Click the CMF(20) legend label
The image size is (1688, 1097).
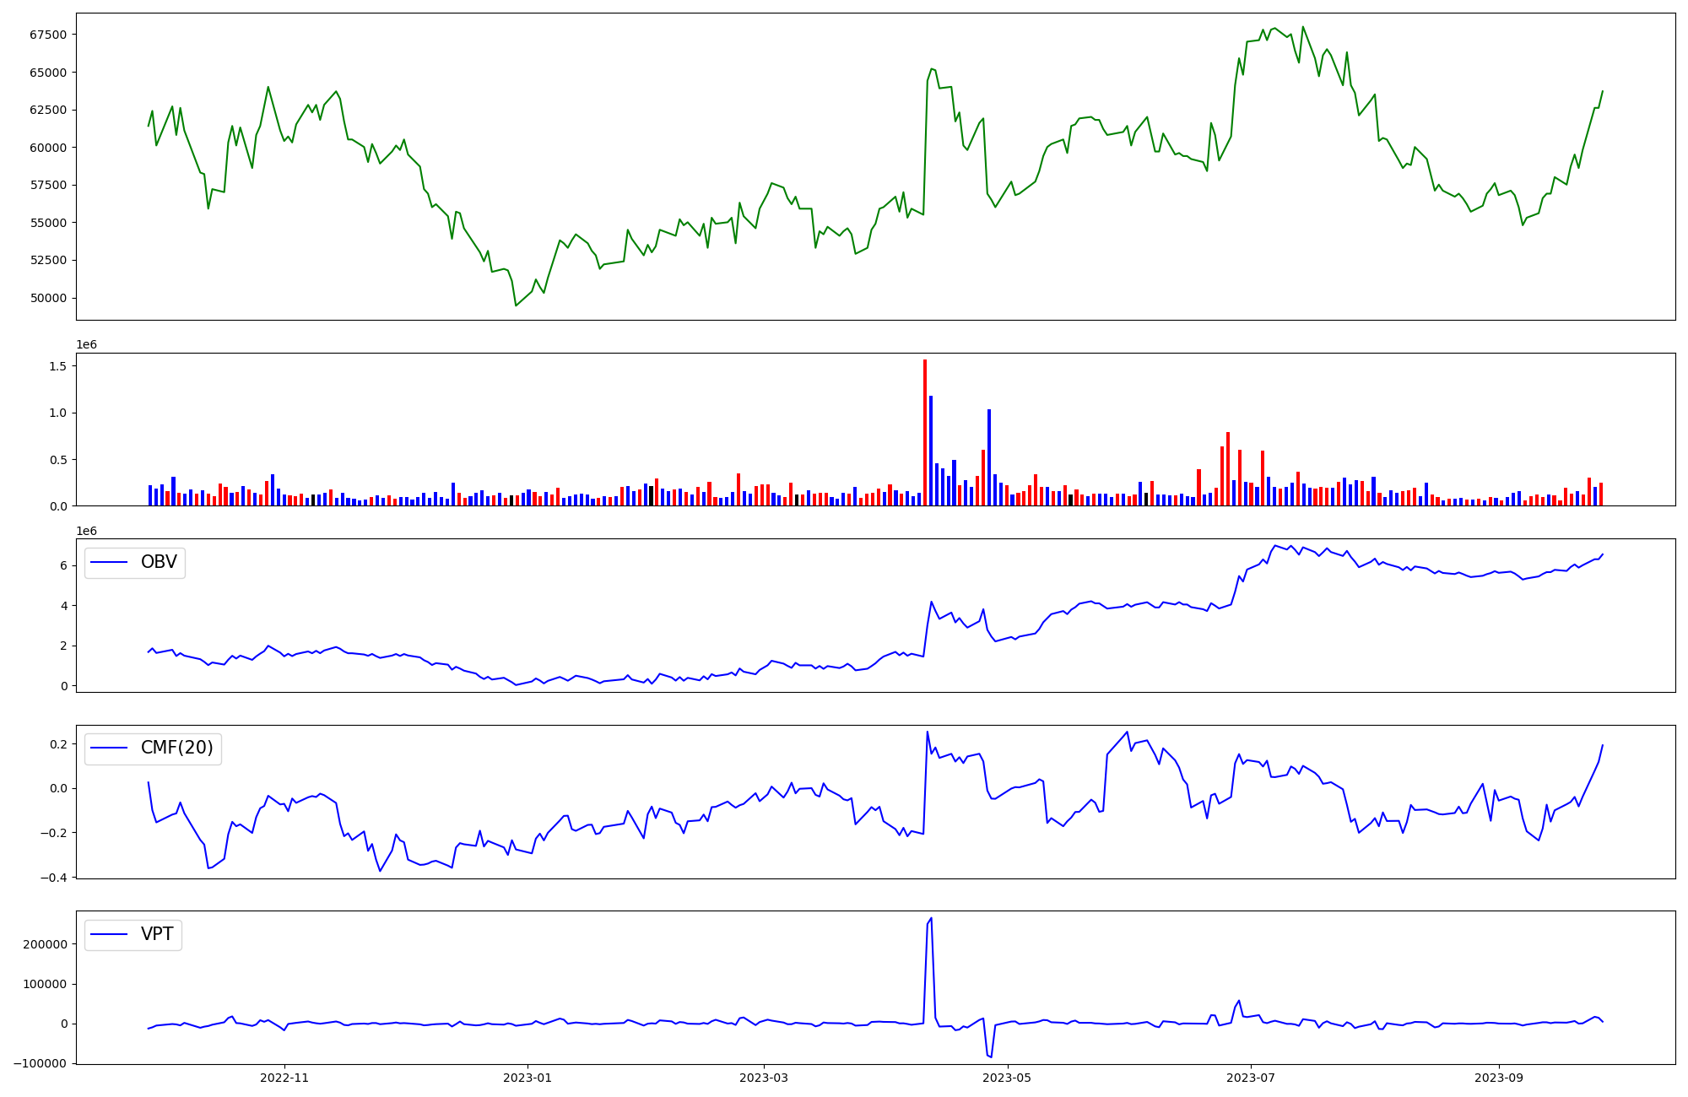176,748
